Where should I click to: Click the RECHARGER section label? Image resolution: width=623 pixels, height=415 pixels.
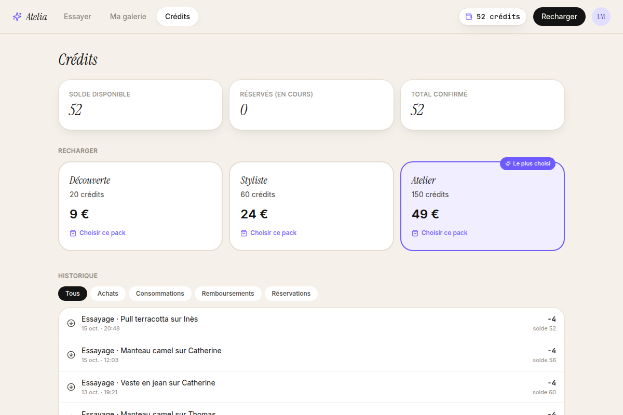coord(78,151)
